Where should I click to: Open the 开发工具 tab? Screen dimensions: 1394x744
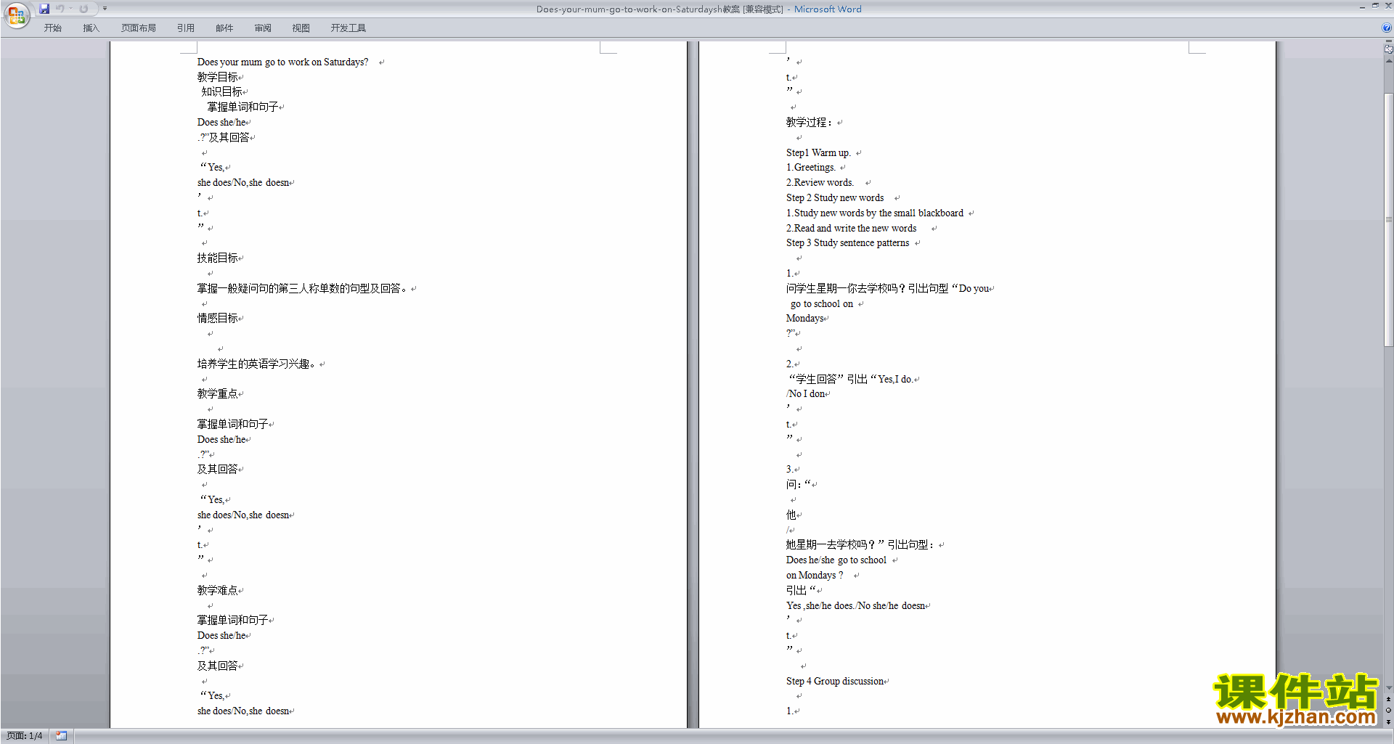pos(348,28)
